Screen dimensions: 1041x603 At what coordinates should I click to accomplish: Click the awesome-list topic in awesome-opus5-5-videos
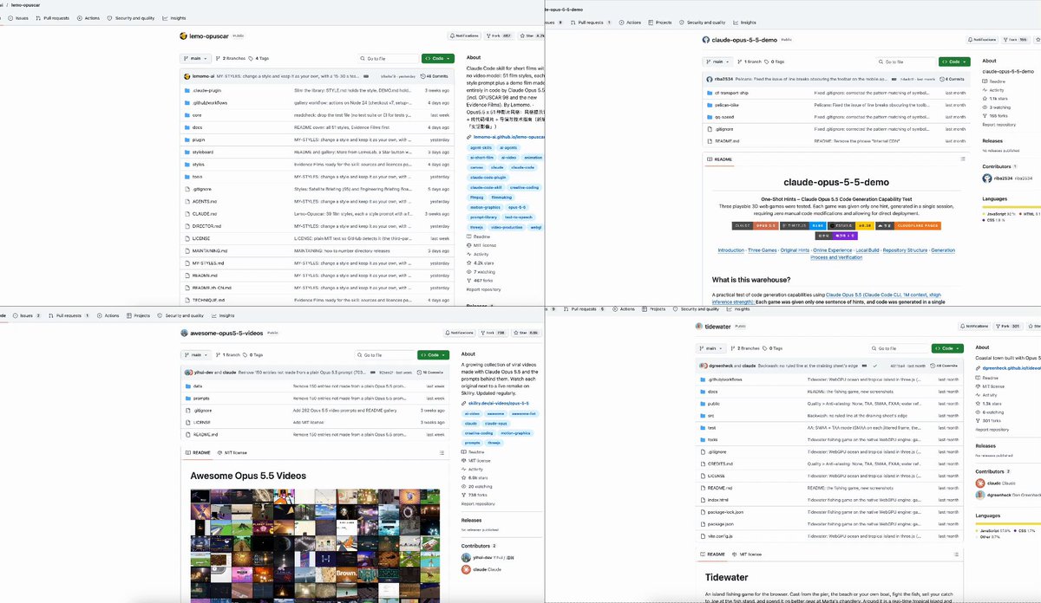pos(523,413)
